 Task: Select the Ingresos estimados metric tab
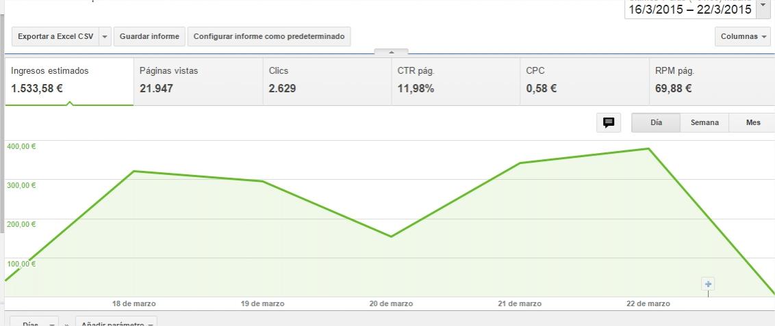point(69,80)
